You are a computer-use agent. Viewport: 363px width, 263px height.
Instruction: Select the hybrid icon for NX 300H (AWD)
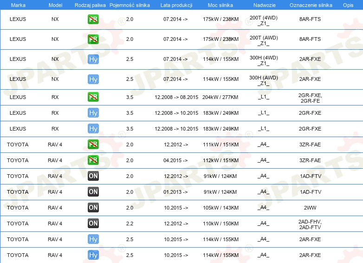pyautogui.click(x=93, y=79)
